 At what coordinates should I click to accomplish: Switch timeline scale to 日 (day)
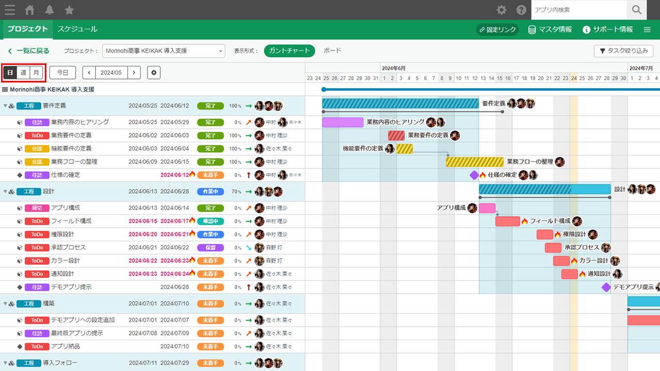point(10,73)
